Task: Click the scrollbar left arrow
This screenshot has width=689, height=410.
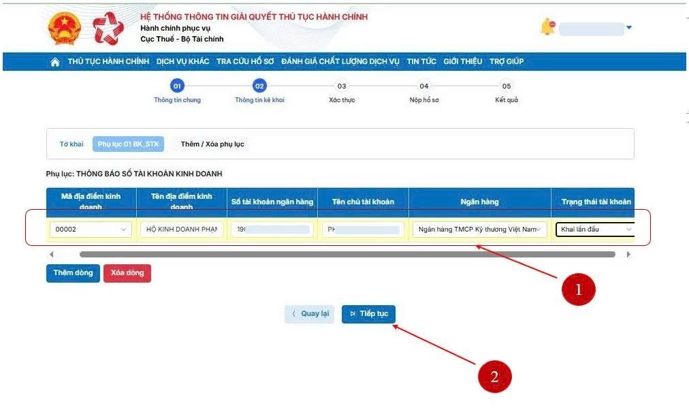Action: (51, 254)
